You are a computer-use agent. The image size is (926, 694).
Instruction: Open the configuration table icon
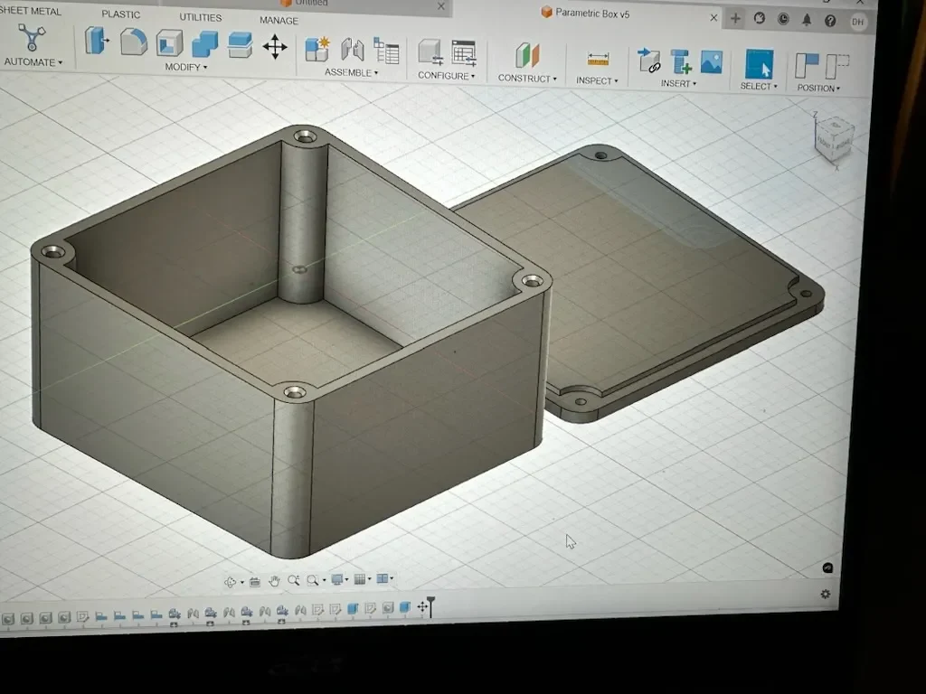[x=464, y=53]
